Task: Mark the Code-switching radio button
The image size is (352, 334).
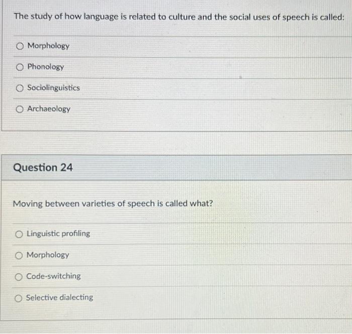Action: click(19, 277)
